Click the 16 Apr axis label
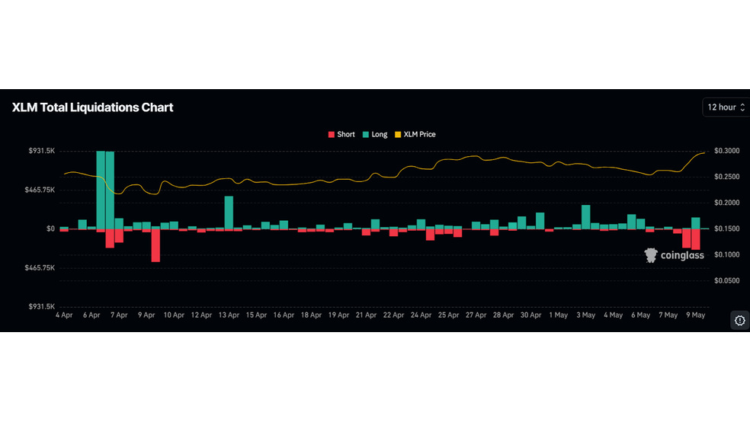Screen dimensions: 750x422 pos(284,315)
